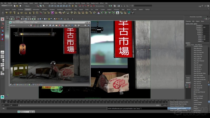Click the red stop render icon in V-Ray frame buffer
The image size is (210, 118).
click(x=60, y=25)
